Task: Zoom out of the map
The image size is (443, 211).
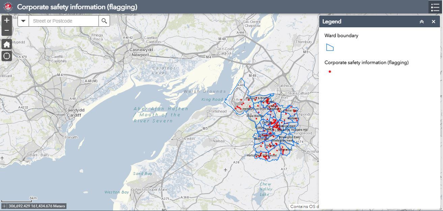Action: [7, 31]
